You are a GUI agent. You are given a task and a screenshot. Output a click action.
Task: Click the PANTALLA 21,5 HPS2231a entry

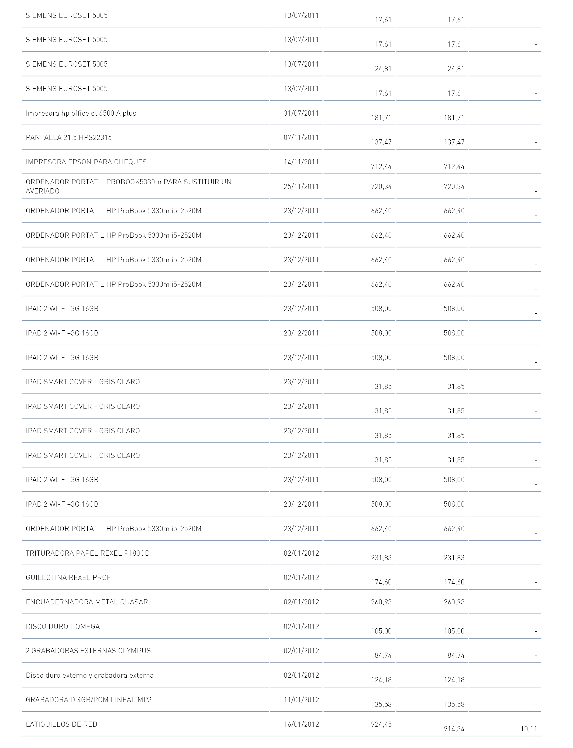[x=68, y=138]
